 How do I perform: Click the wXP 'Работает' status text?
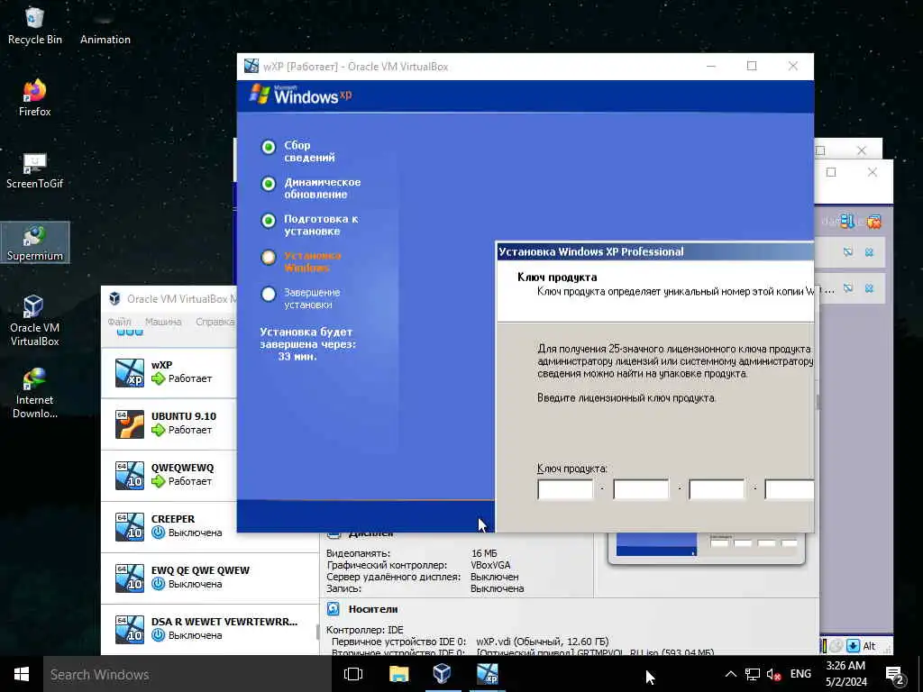click(190, 378)
